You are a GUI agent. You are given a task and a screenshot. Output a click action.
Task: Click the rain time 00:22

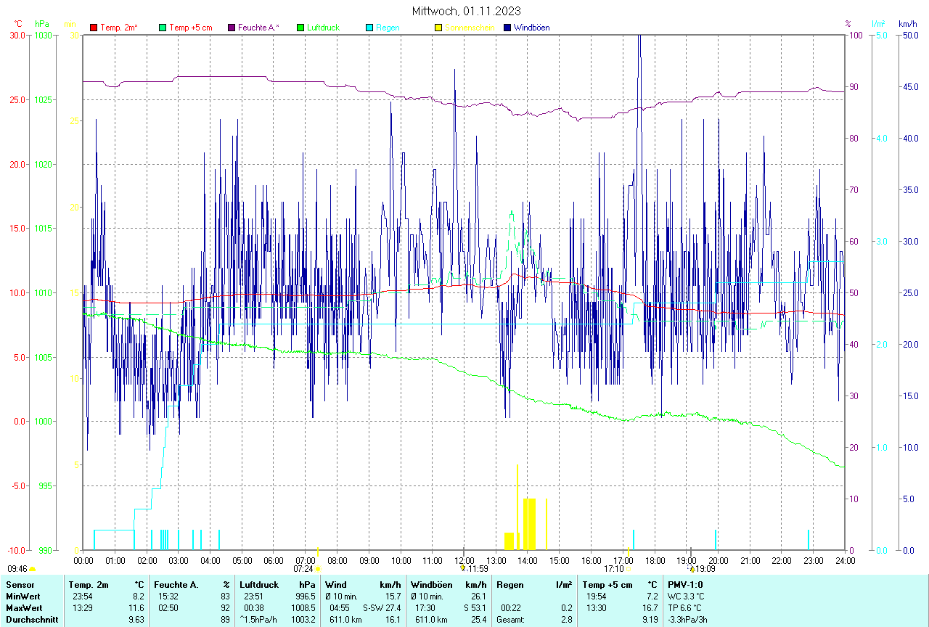[x=511, y=607]
